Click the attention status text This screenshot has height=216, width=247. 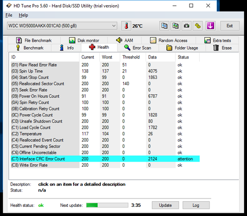click(x=185, y=159)
